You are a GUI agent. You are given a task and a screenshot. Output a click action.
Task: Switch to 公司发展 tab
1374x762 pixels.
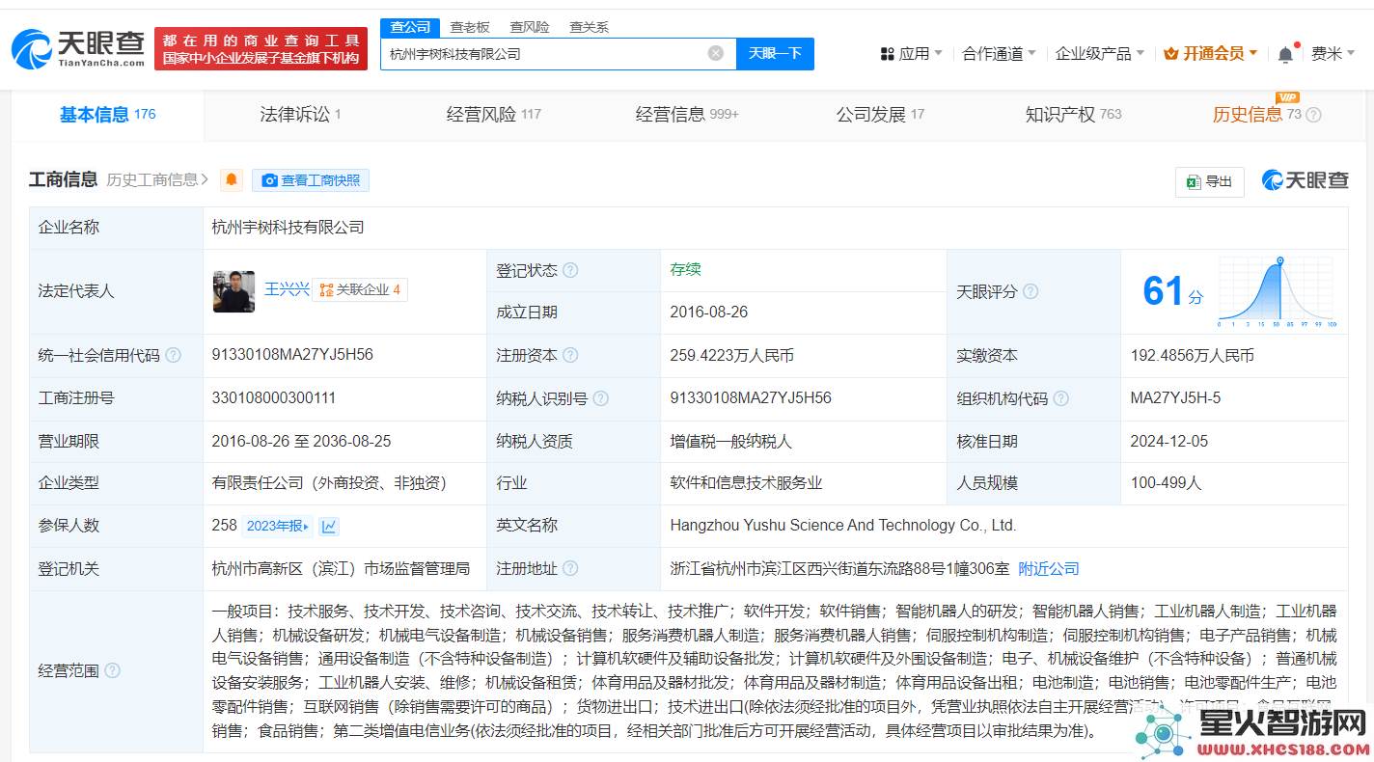[x=880, y=115]
